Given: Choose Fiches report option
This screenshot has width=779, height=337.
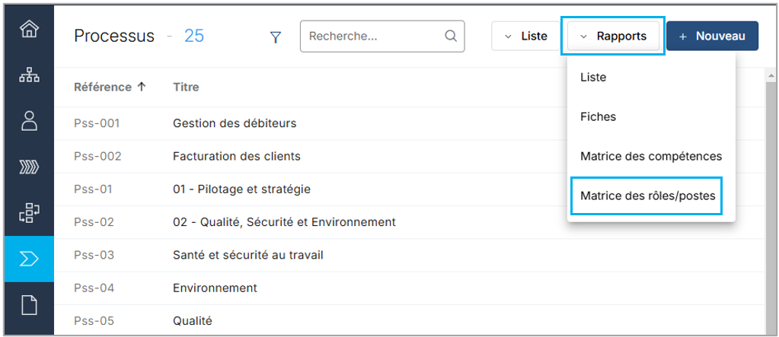Looking at the screenshot, I should coord(598,117).
